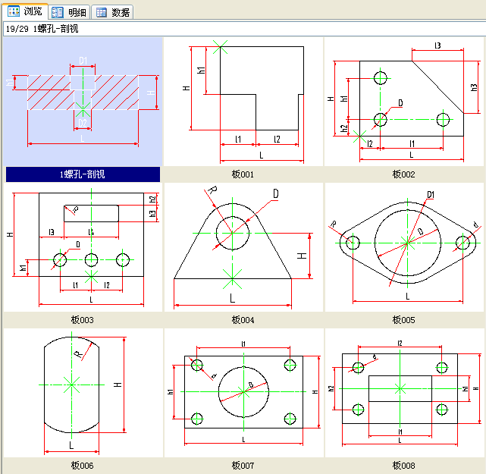Pick the 板008 cross-shaped plate drawing

pyautogui.click(x=403, y=392)
